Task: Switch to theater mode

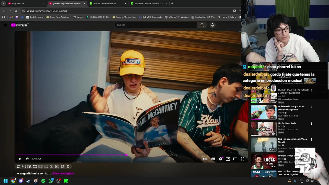Action: point(235,159)
